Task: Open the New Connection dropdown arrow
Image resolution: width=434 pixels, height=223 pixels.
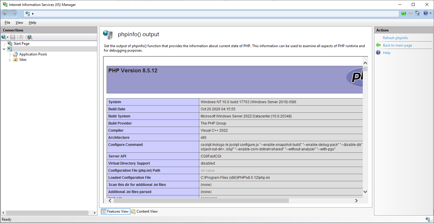Action: point(8,37)
